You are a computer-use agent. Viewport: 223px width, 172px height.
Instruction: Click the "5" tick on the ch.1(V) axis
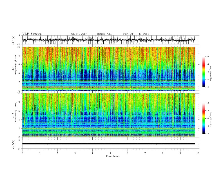19,36
